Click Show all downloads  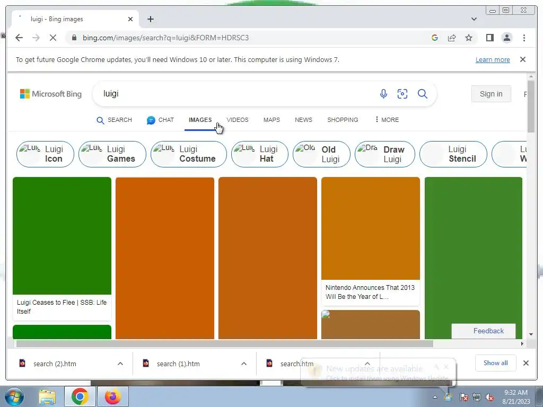[x=496, y=363]
